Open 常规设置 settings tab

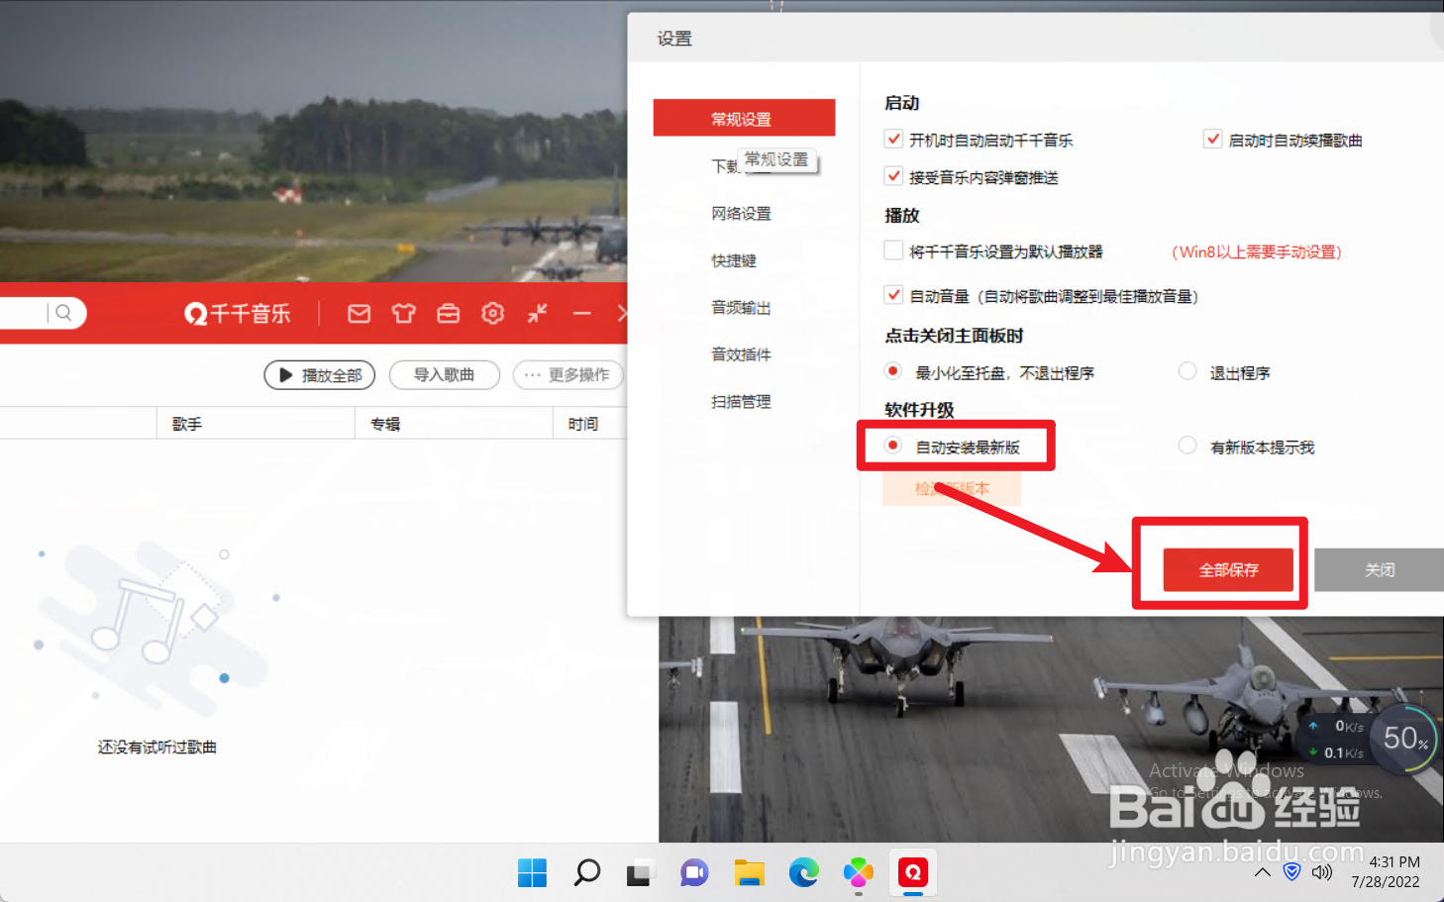[x=744, y=118]
